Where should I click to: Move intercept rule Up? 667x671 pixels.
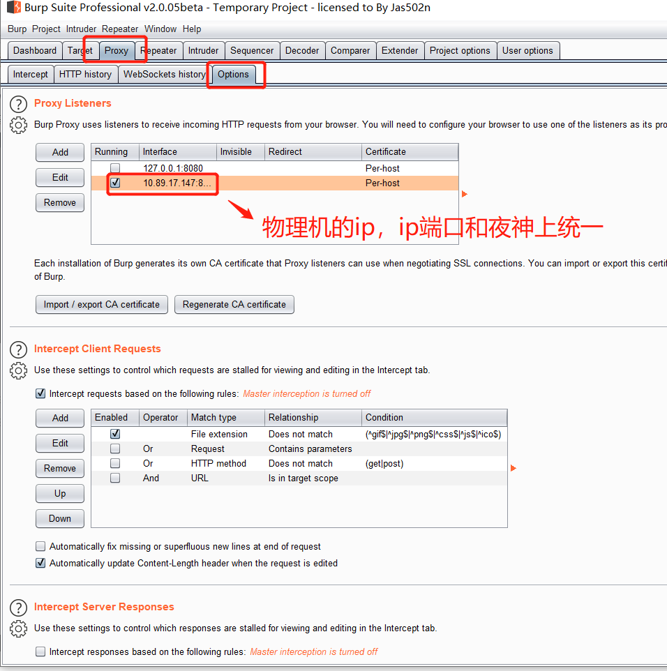pos(60,493)
